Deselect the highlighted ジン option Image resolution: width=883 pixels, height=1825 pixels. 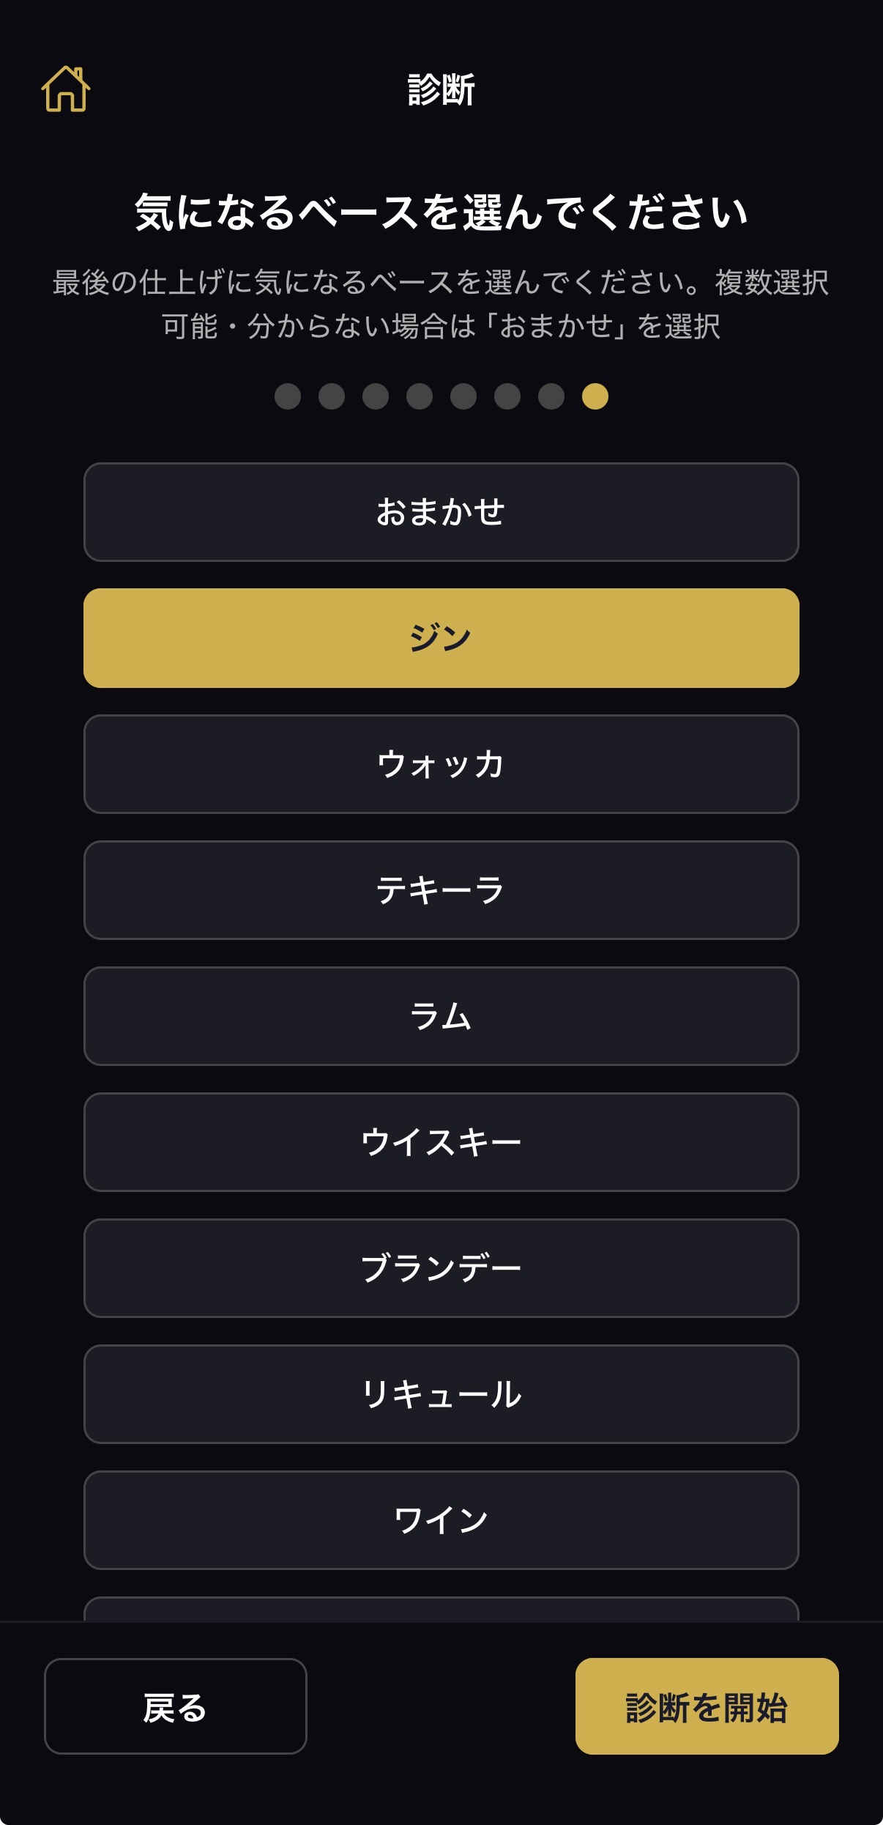441,638
